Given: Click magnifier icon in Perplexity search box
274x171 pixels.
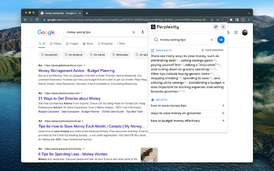Looking at the screenshot, I should (156, 40).
